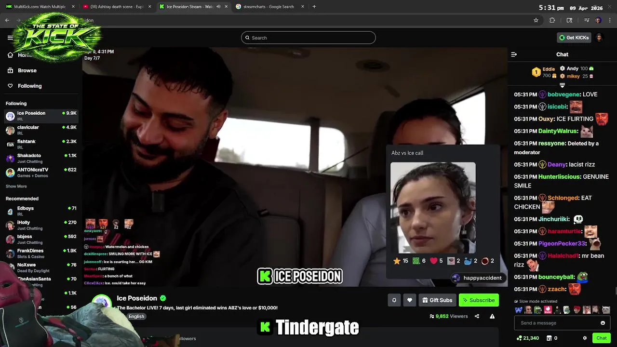Open the Chrome profile avatar

(x=598, y=20)
